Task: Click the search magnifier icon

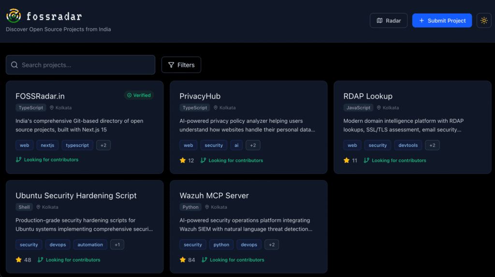Action: (x=15, y=65)
